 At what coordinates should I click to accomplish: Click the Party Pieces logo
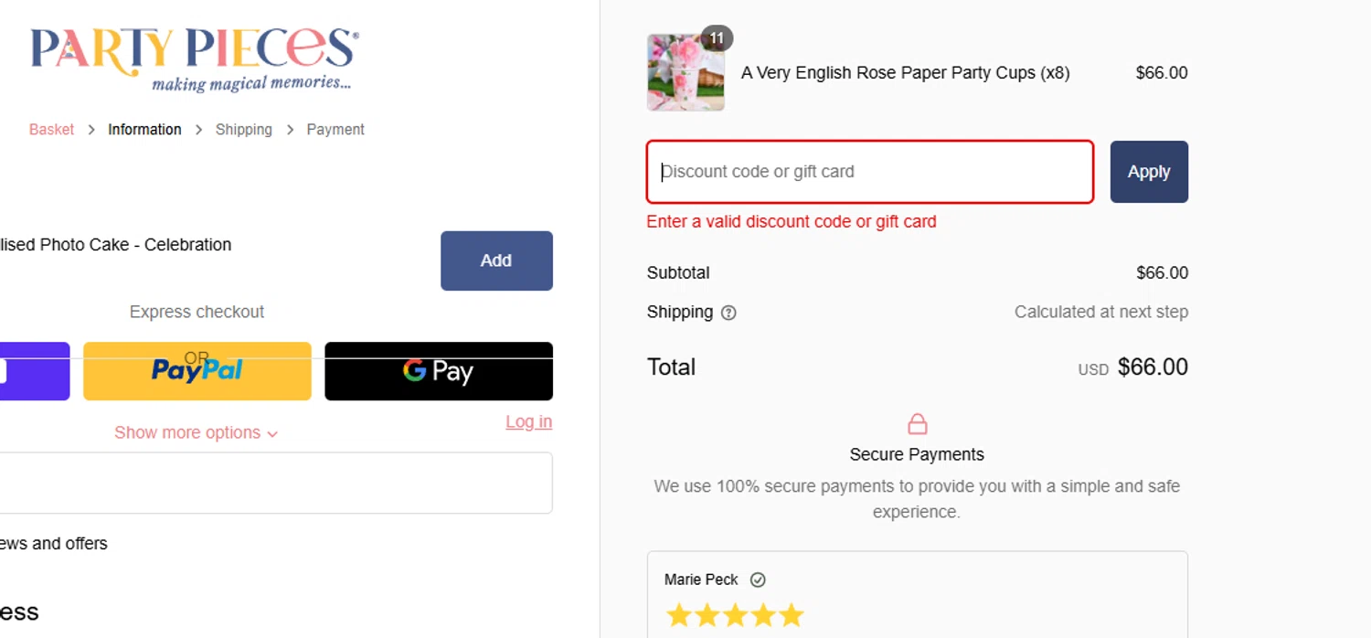(194, 58)
